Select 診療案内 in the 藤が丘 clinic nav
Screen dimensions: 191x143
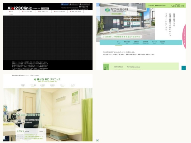point(43,85)
